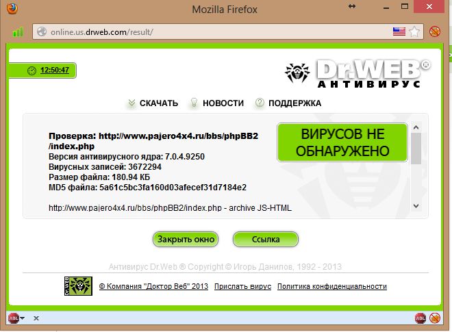Click the lightbulb icon beside НОВОСТИ

194,103
